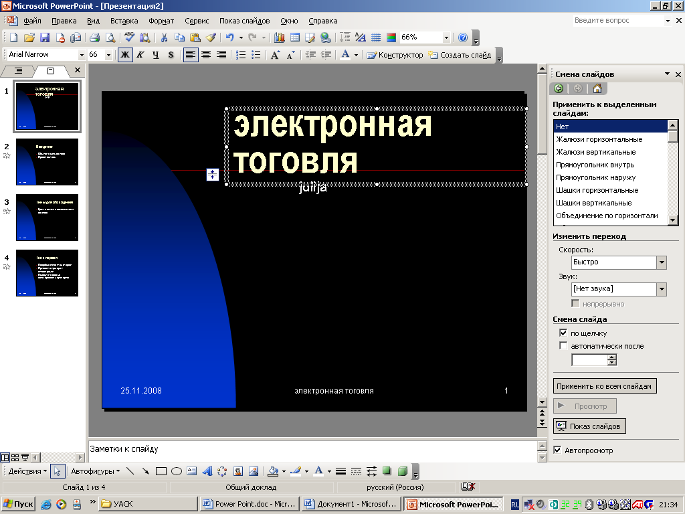Save presentation with the floppy disk icon

coord(45,37)
